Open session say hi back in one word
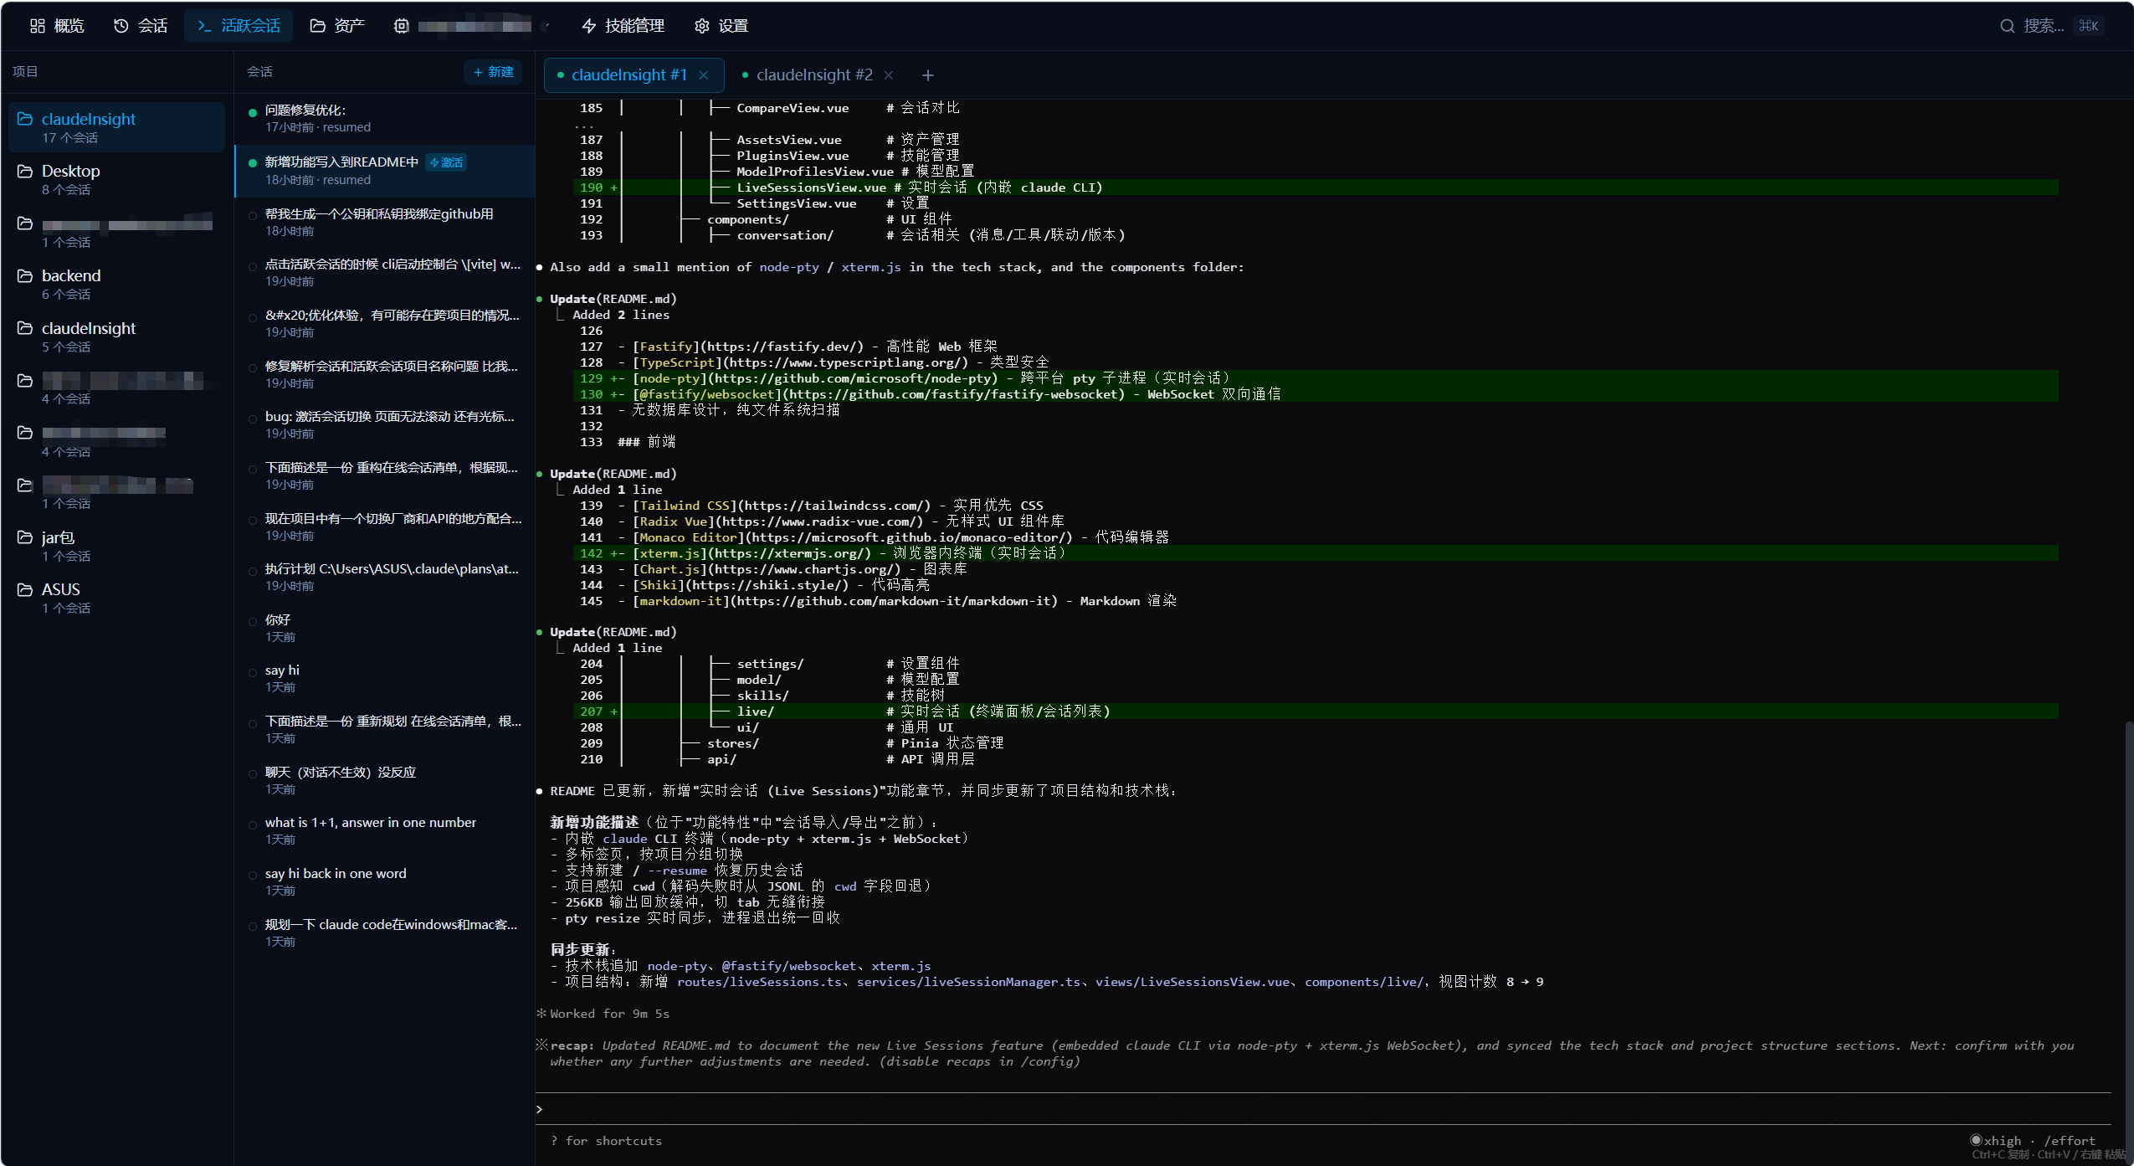 click(x=385, y=881)
